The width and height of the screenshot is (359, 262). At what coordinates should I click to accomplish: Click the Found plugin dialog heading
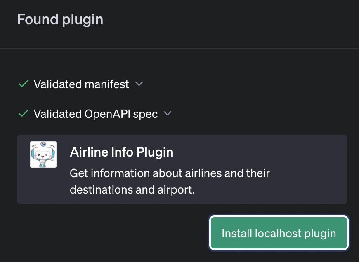pos(60,19)
